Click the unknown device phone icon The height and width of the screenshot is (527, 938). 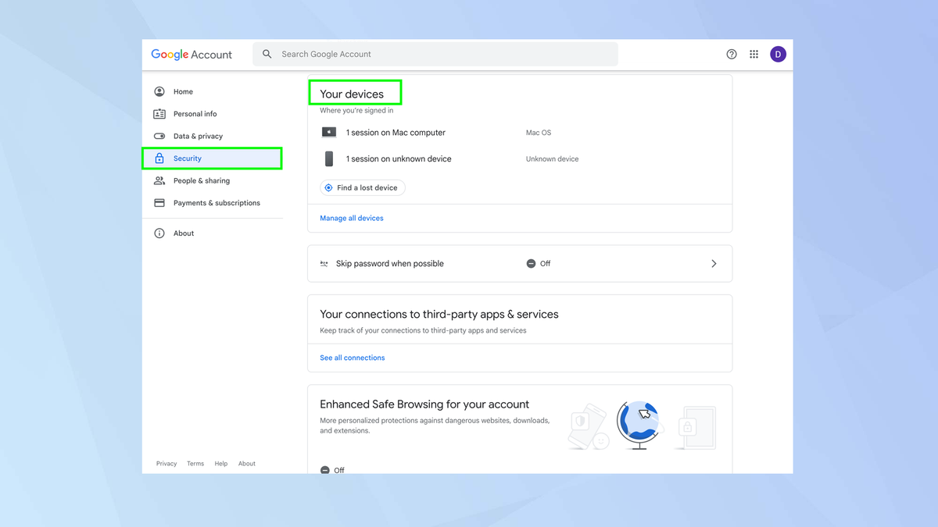(328, 158)
